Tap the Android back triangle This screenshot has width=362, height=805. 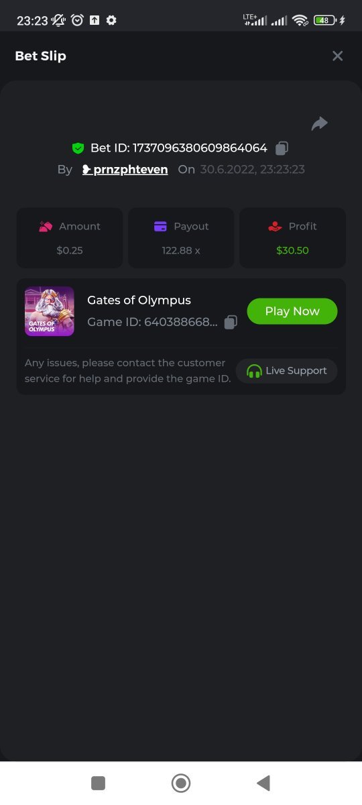[x=263, y=783]
